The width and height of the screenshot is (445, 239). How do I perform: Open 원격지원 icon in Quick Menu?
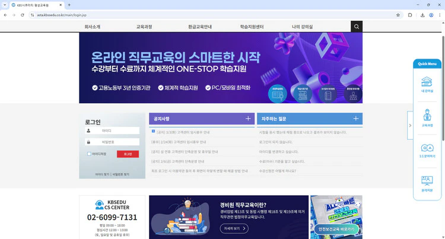(427, 183)
